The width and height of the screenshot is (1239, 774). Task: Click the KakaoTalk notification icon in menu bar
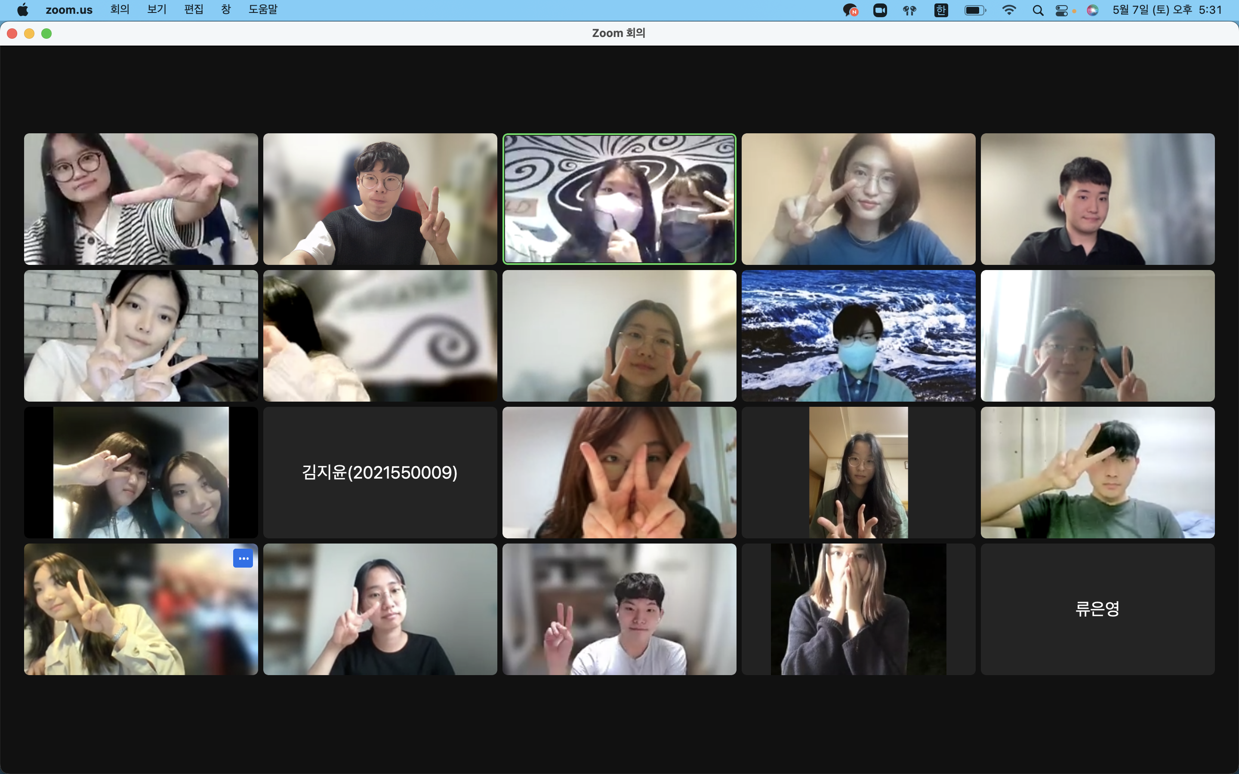[x=850, y=10]
